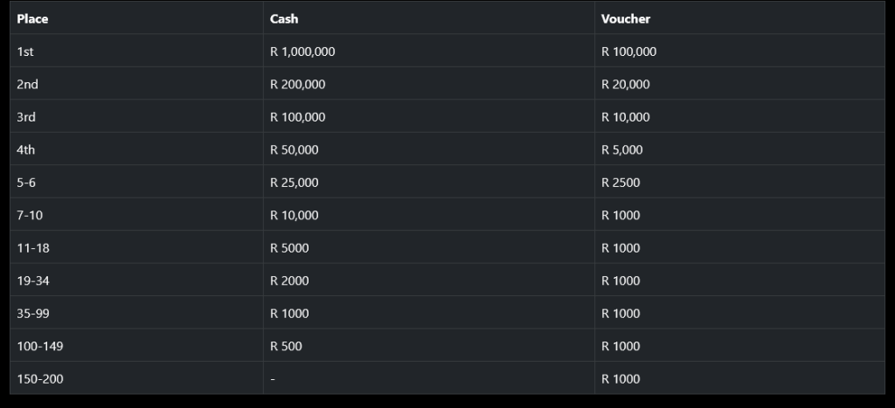The image size is (895, 408).
Task: Click the R 5,000 voucher cell
Action: point(621,150)
